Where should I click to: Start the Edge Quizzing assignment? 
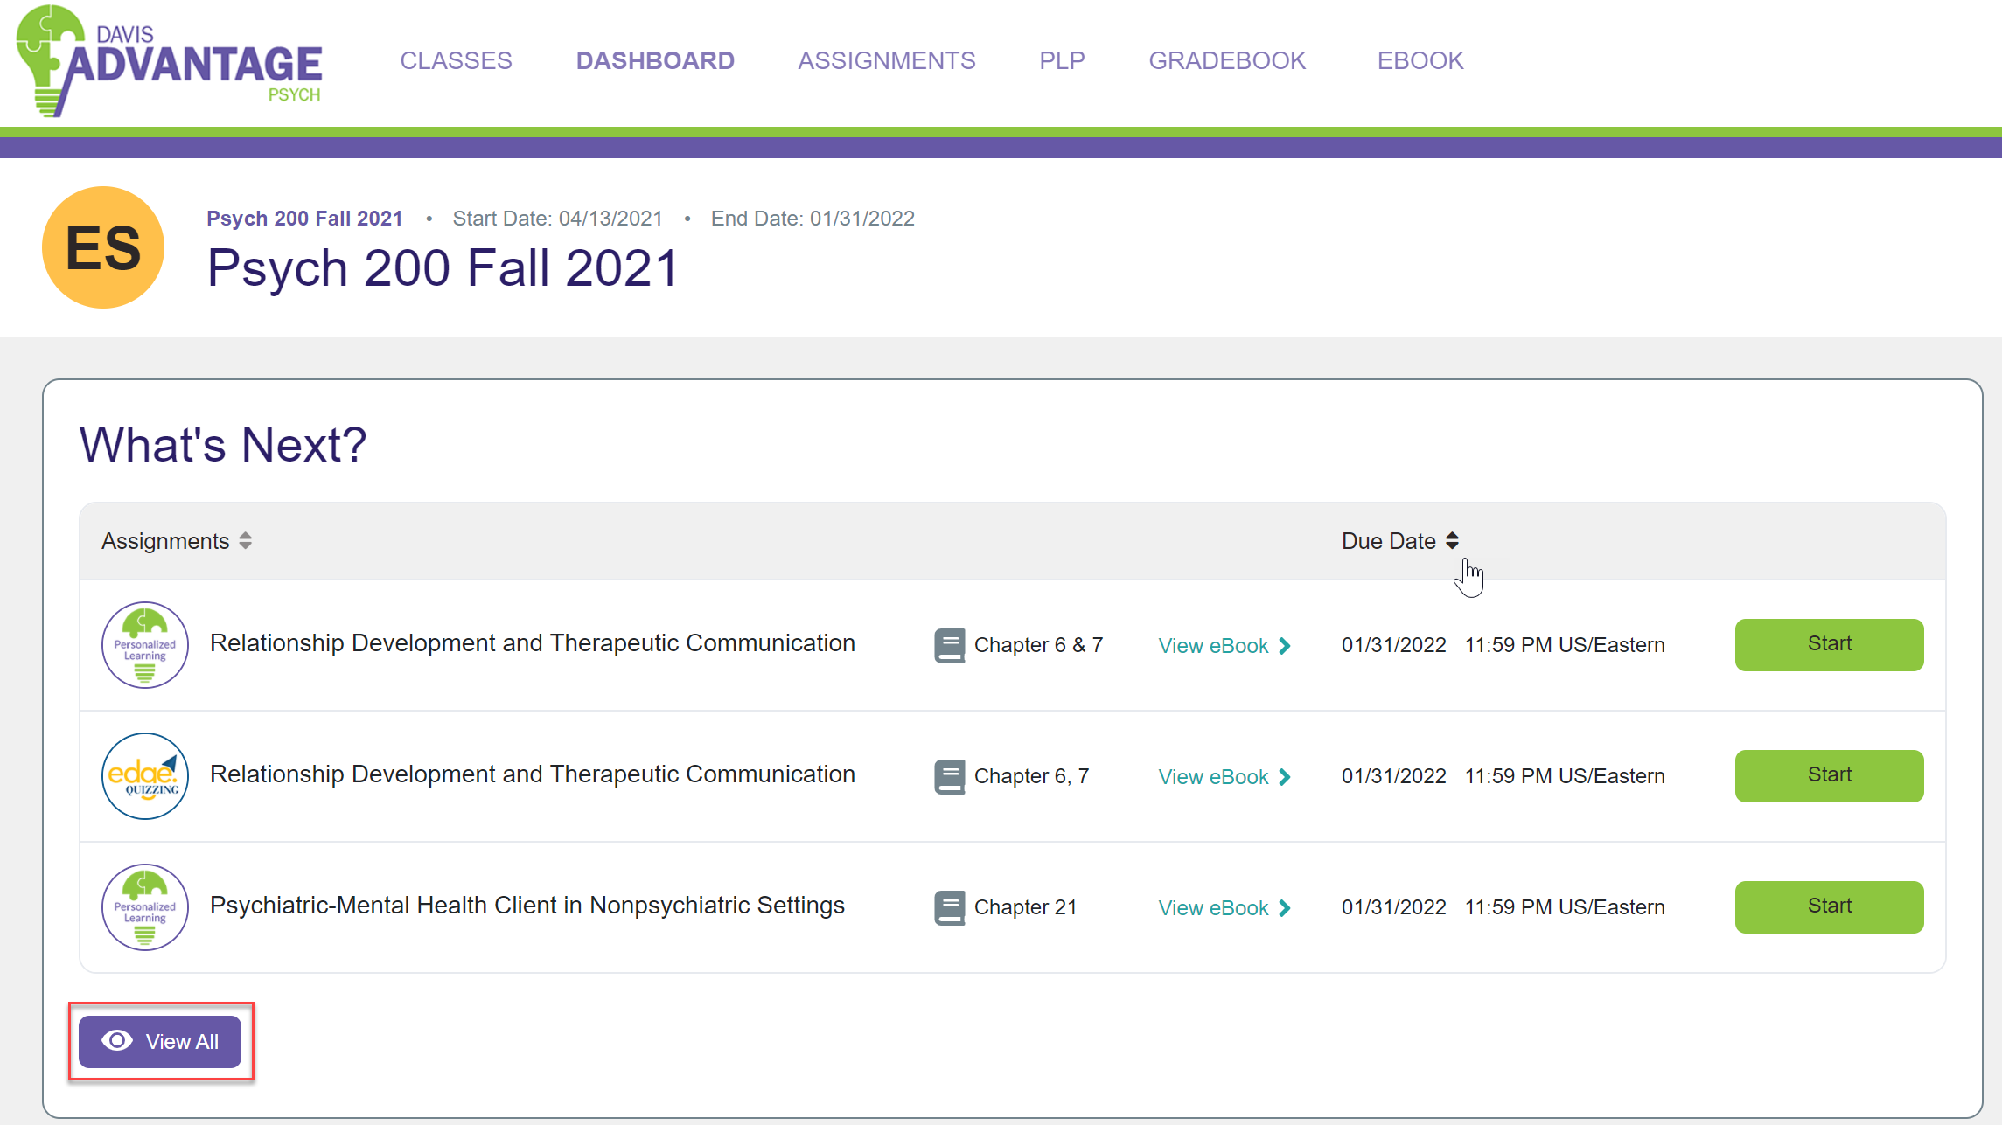1829,775
